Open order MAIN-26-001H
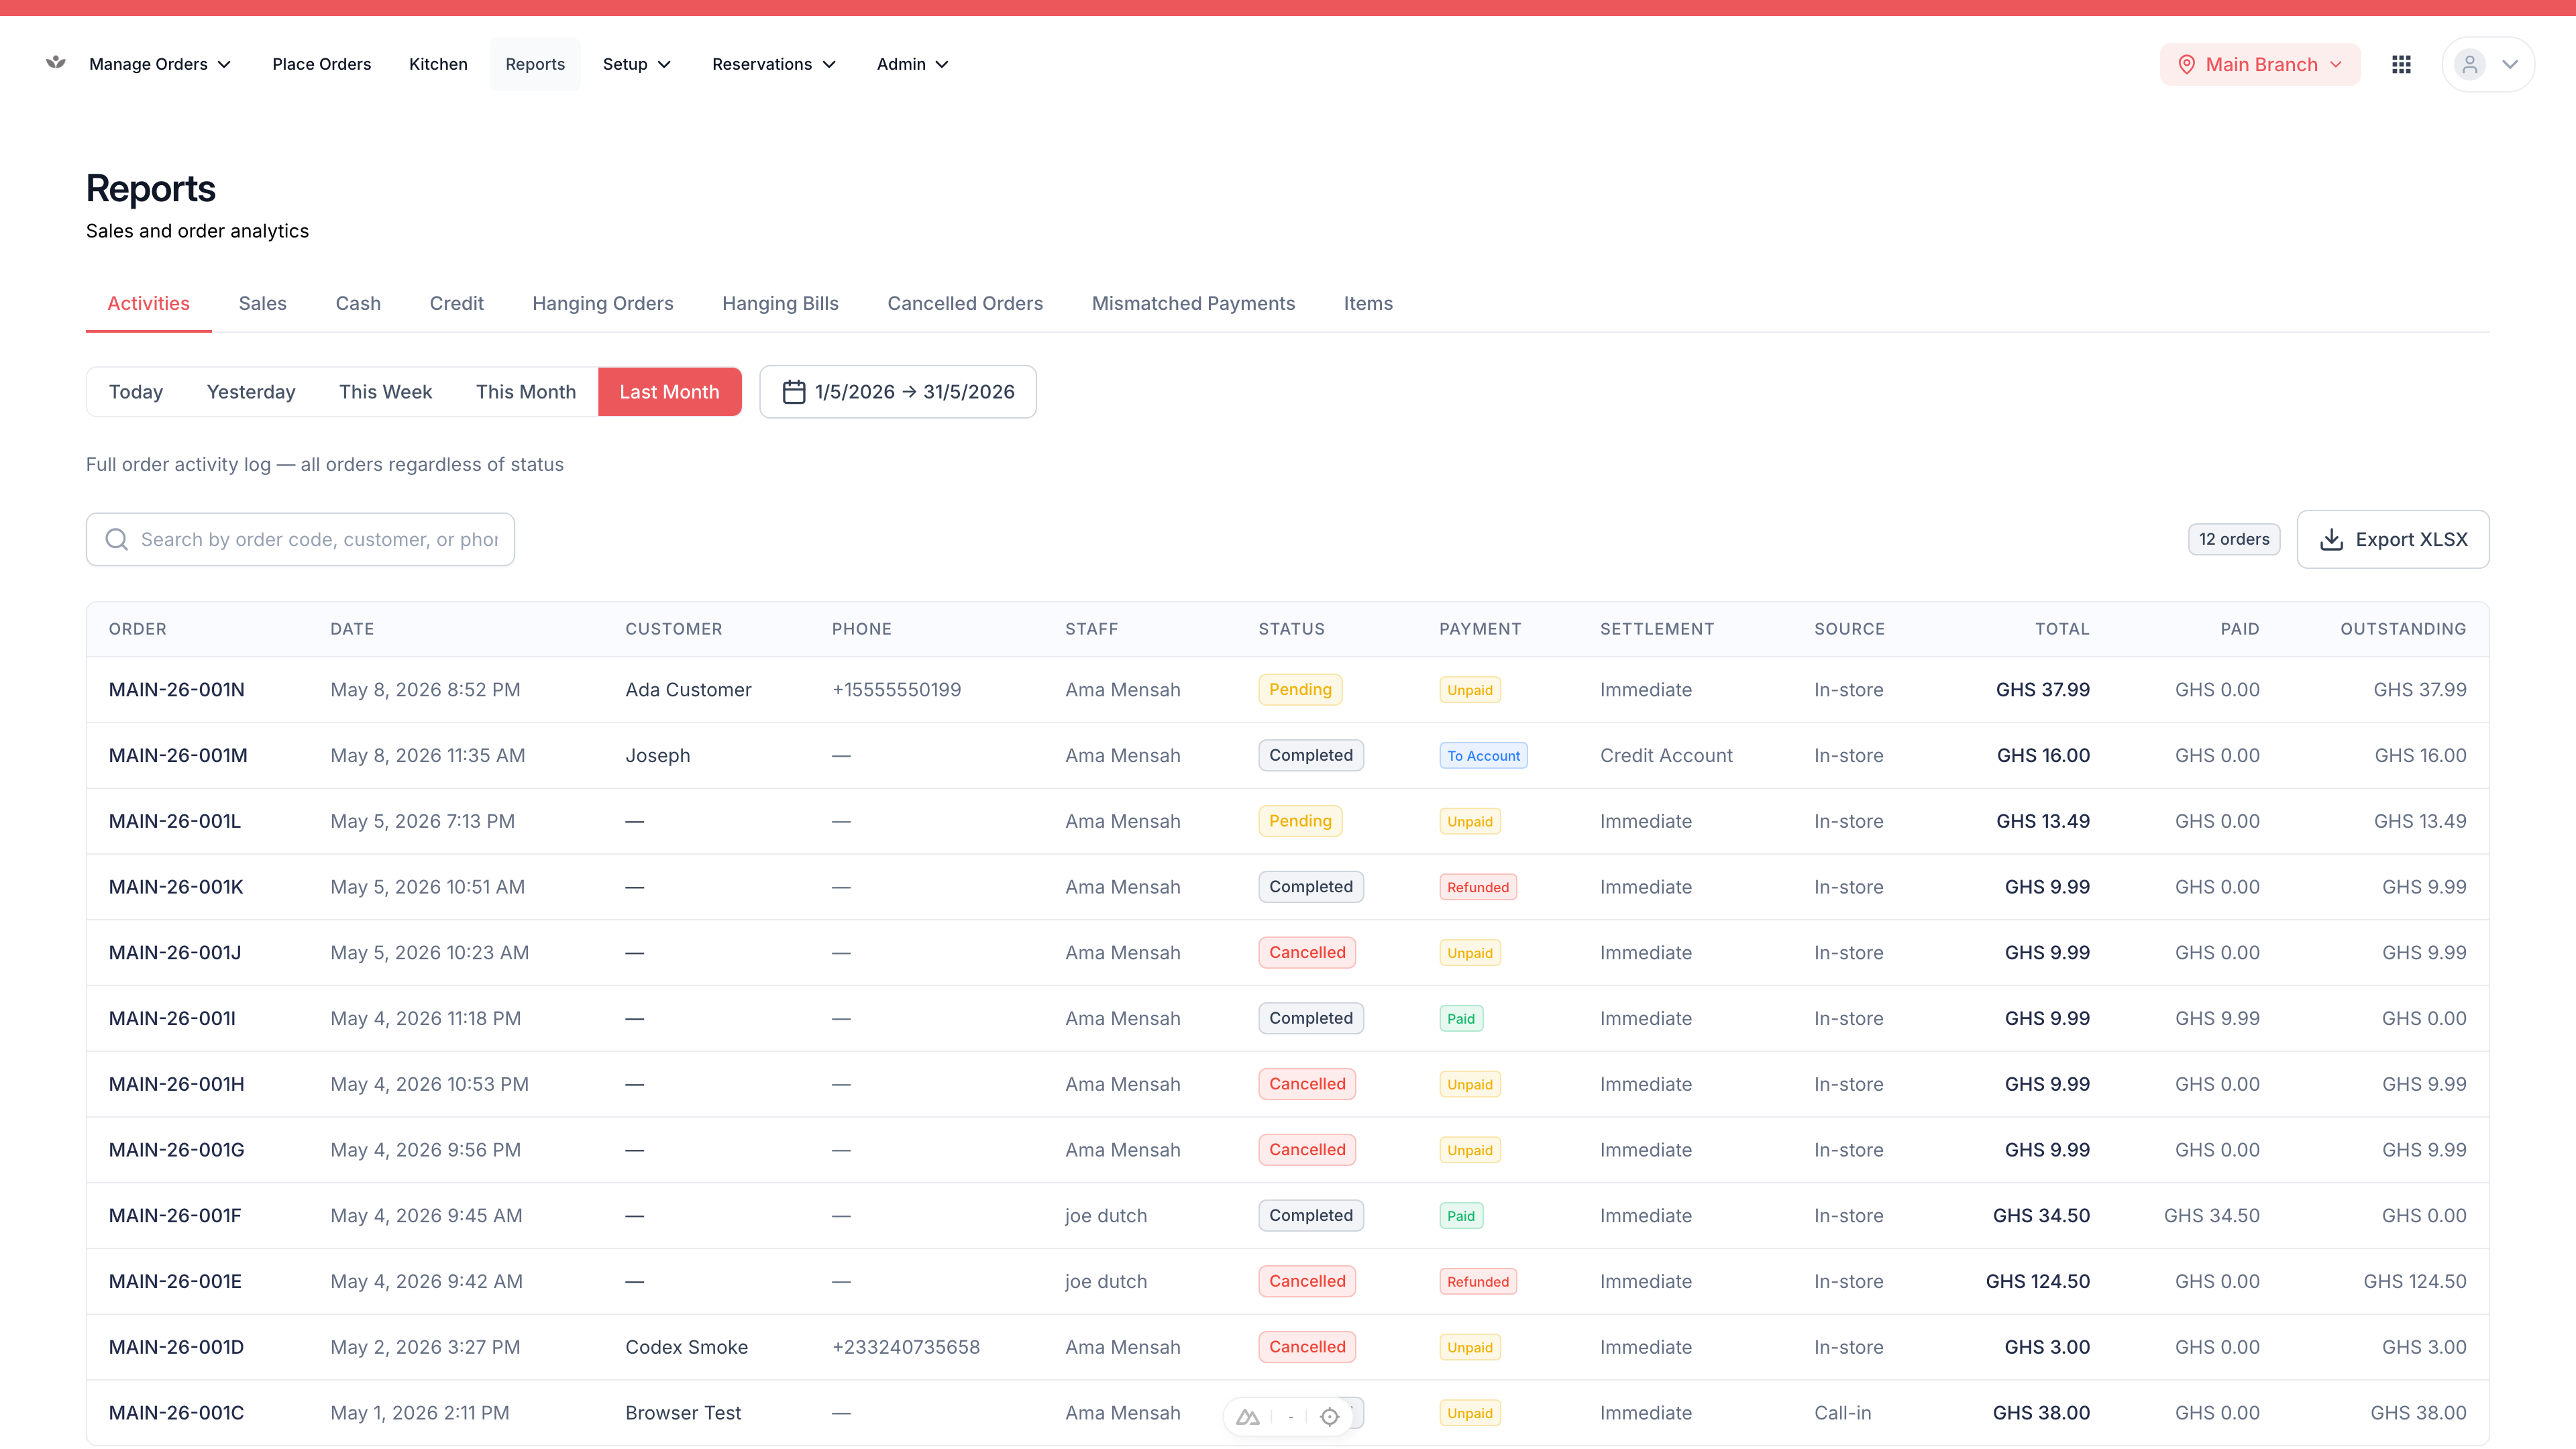The width and height of the screenshot is (2576, 1449). tap(176, 1085)
